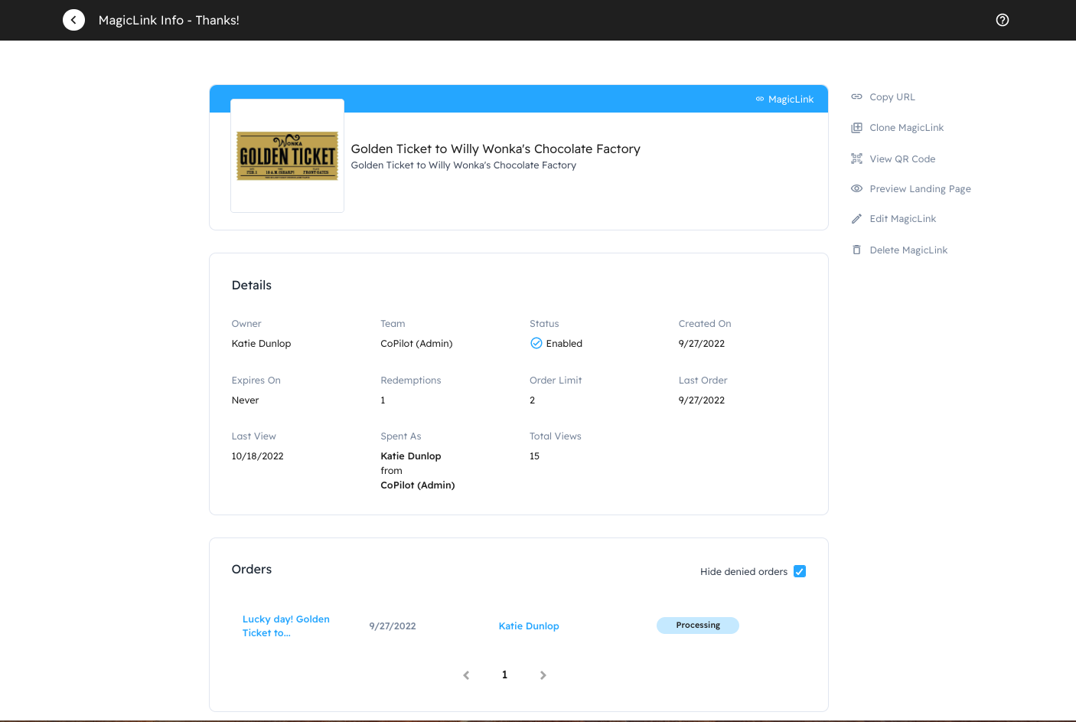The height and width of the screenshot is (722, 1076).
Task: Click the Copy URL link icon
Action: [856, 96]
